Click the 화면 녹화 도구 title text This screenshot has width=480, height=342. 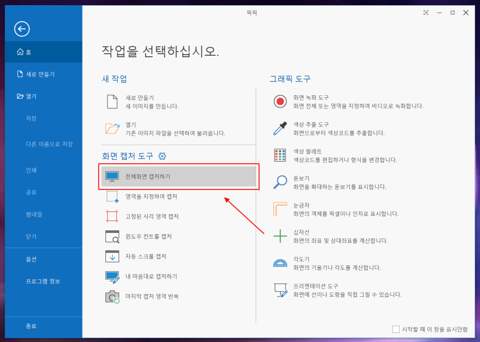[x=311, y=97]
